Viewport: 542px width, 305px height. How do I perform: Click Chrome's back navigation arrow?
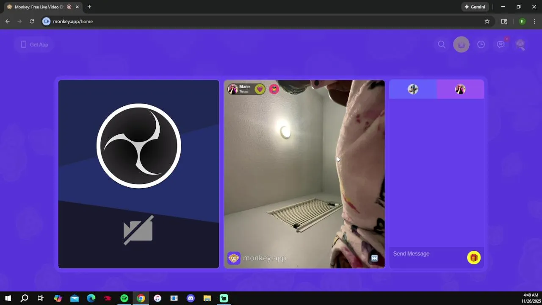[x=7, y=21]
